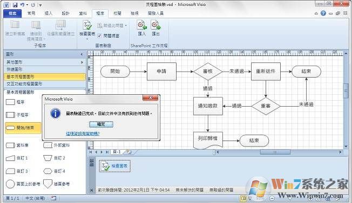Insert a new page using the page tab icon
The width and height of the screenshot is (352, 203).
pyautogui.click(x=129, y=152)
